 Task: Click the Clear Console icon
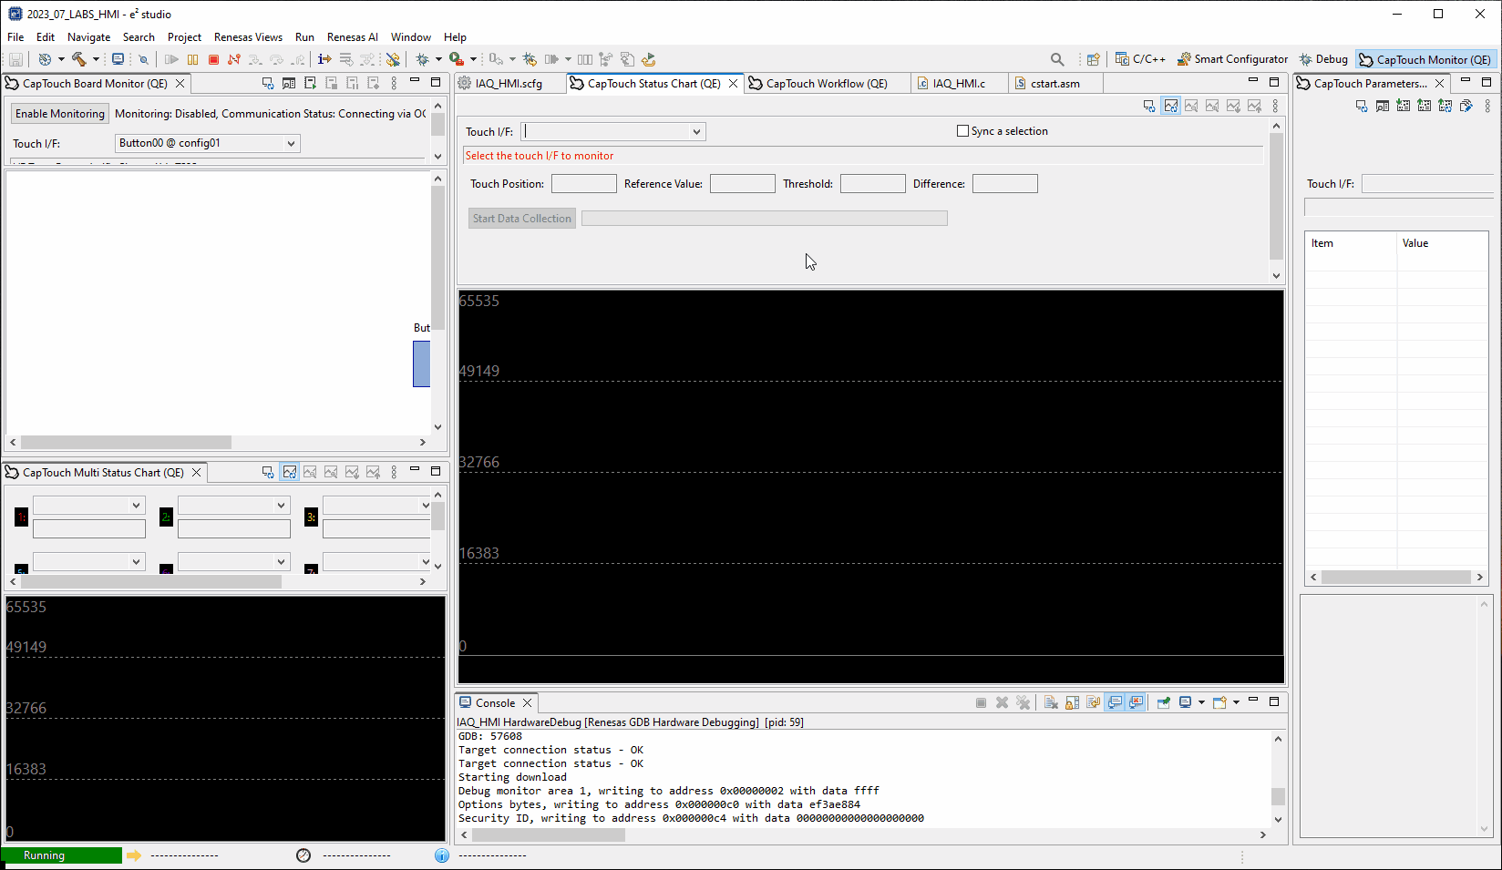(1051, 702)
